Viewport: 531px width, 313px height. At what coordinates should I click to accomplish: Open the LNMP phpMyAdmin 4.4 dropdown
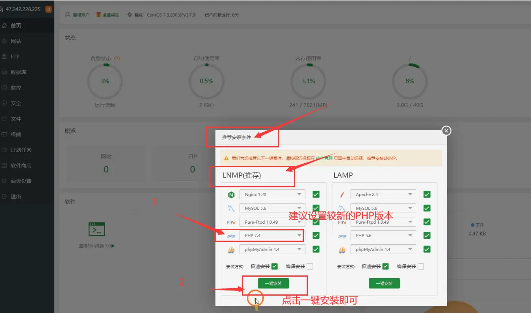272,249
